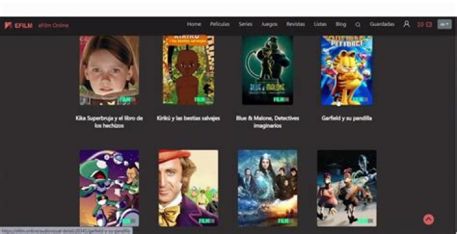Open the Películas menu
This screenshot has width=457, height=234.
[x=220, y=24]
